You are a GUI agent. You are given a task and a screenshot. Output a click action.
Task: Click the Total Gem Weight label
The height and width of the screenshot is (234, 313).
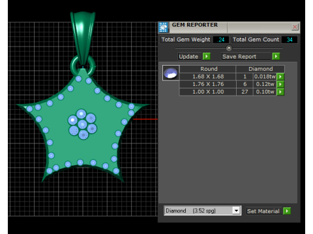(x=186, y=40)
